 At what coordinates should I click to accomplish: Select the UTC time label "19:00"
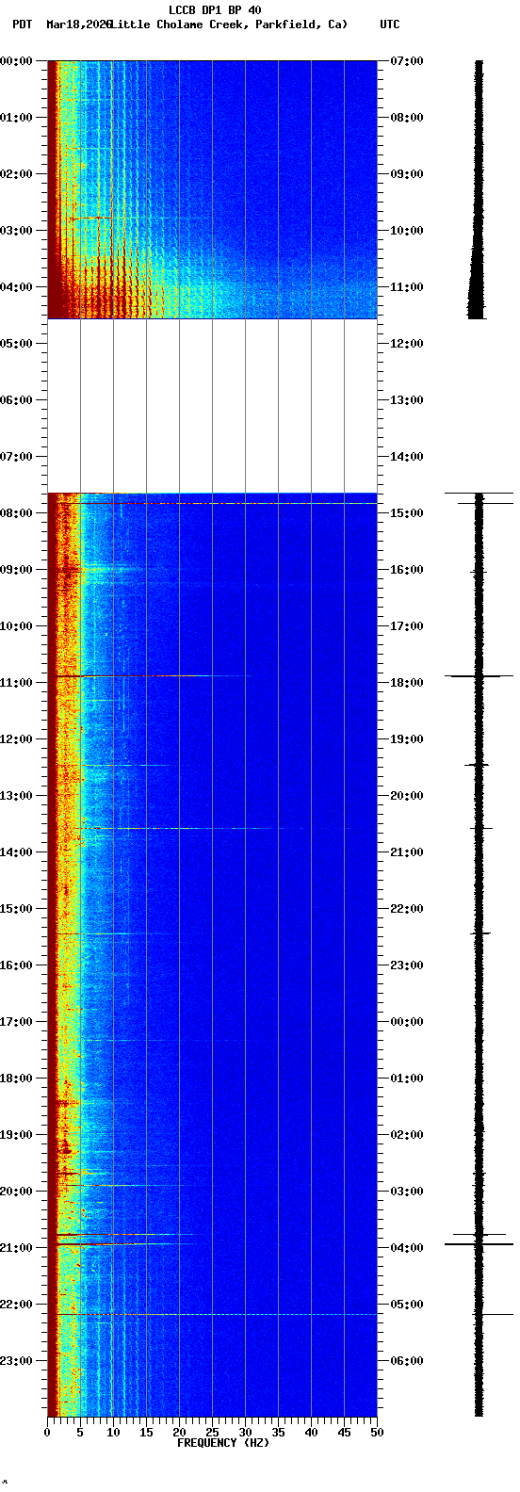point(407,739)
